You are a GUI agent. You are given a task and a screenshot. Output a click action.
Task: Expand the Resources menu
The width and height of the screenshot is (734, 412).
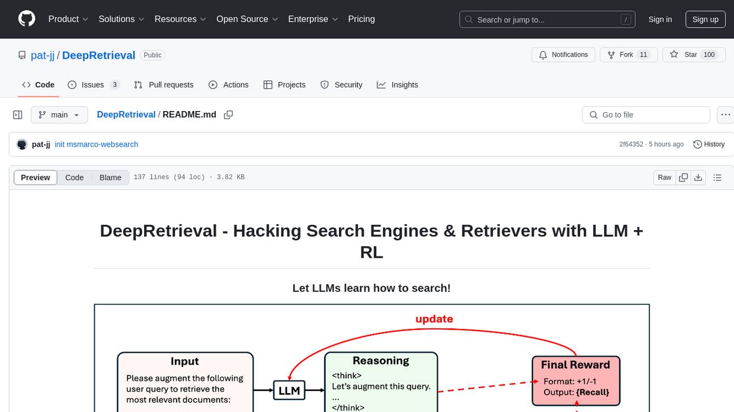coord(180,19)
